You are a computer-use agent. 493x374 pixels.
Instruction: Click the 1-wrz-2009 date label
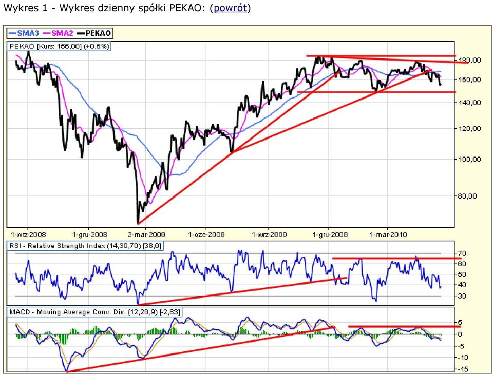tap(269, 234)
